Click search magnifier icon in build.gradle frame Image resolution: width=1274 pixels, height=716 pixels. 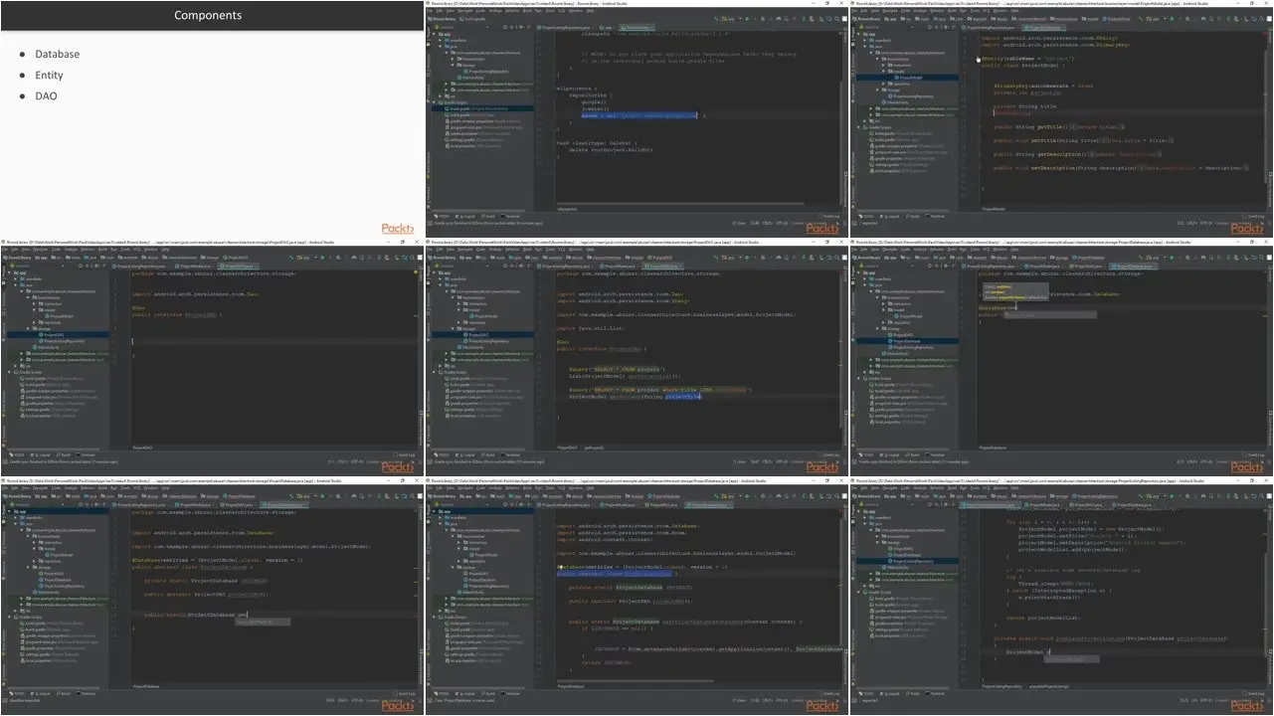point(836,19)
